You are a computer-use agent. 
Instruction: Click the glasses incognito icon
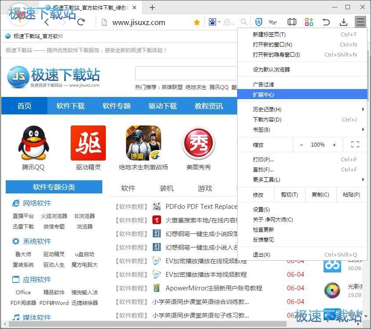tap(273, 22)
